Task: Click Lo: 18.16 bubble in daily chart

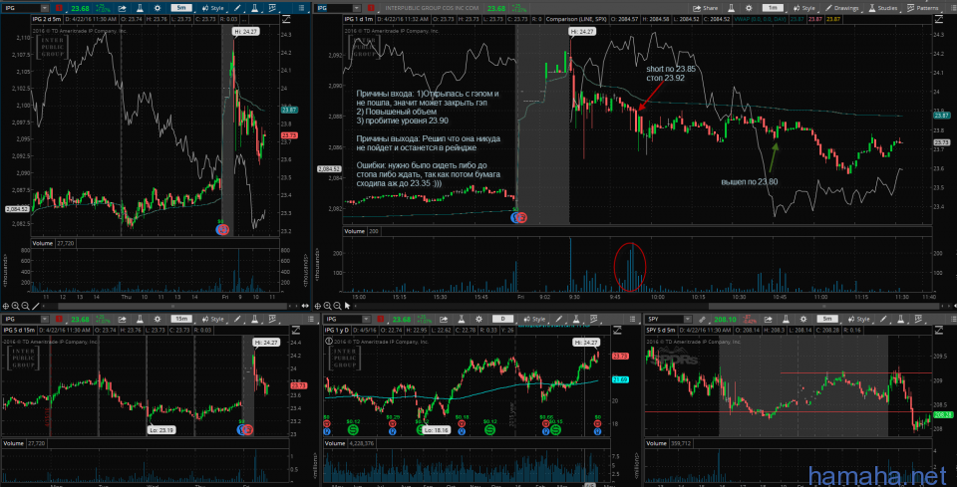Action: tap(436, 429)
